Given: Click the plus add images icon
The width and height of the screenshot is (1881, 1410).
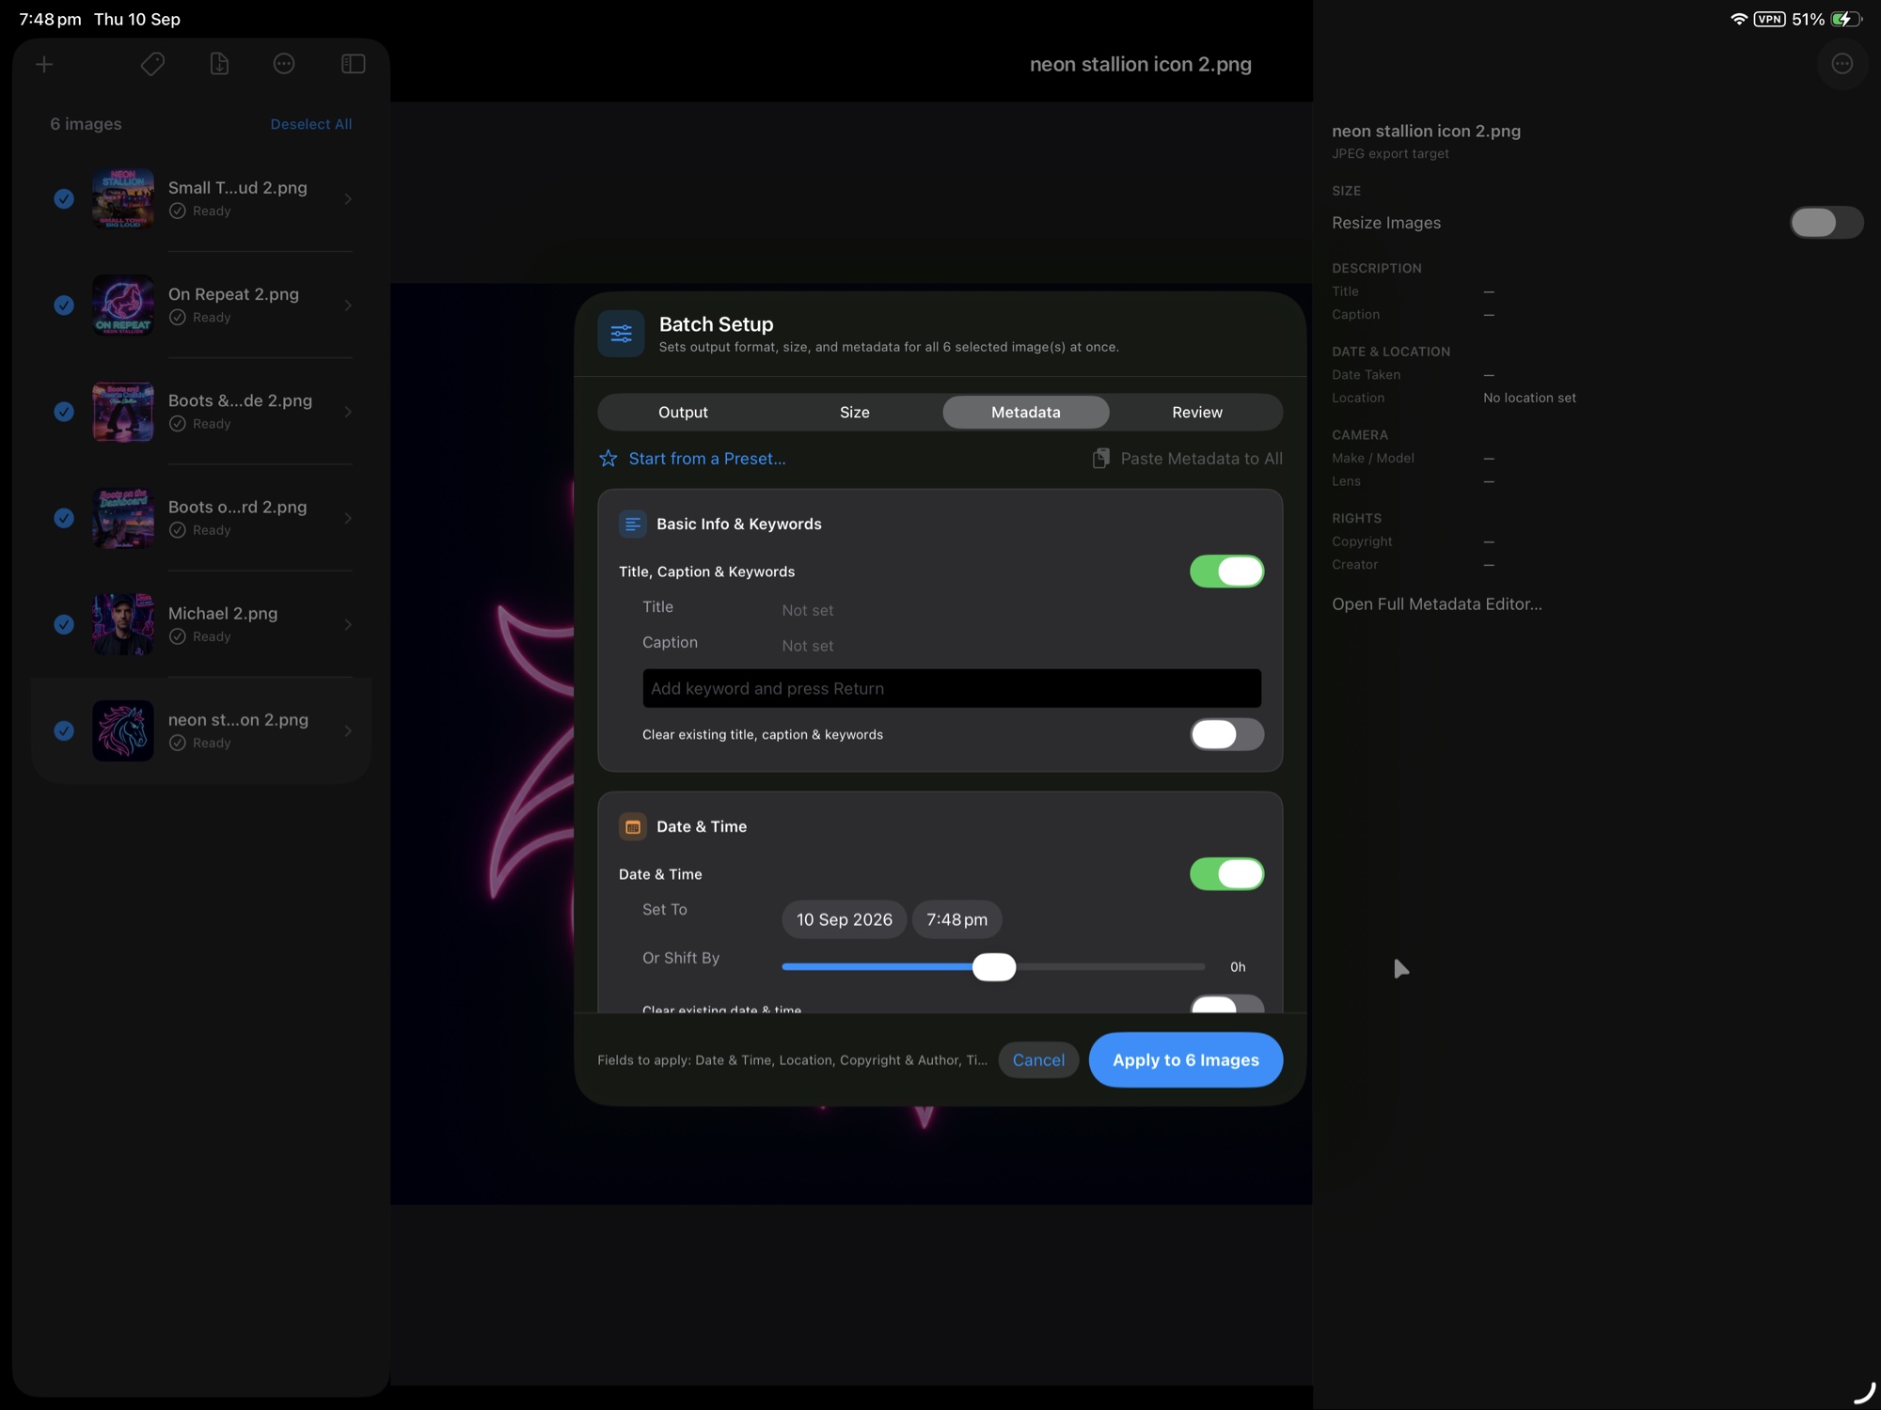Looking at the screenshot, I should [44, 64].
